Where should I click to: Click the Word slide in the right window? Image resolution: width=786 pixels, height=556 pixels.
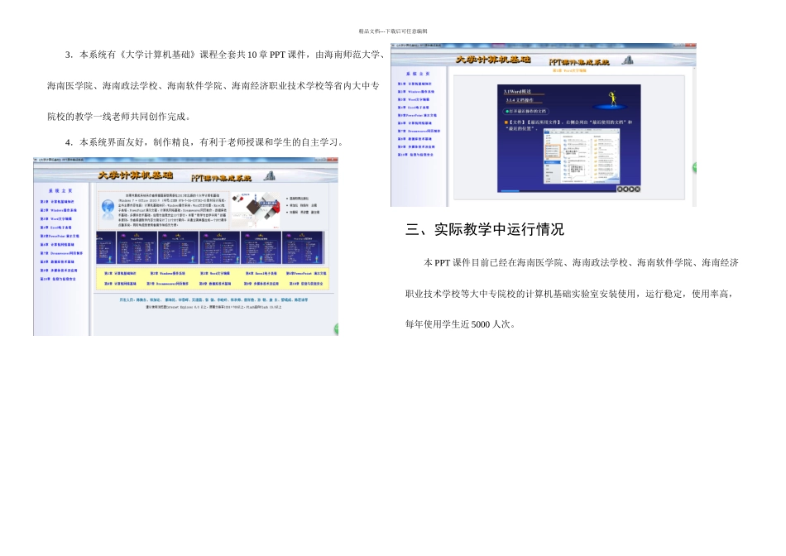(569, 138)
